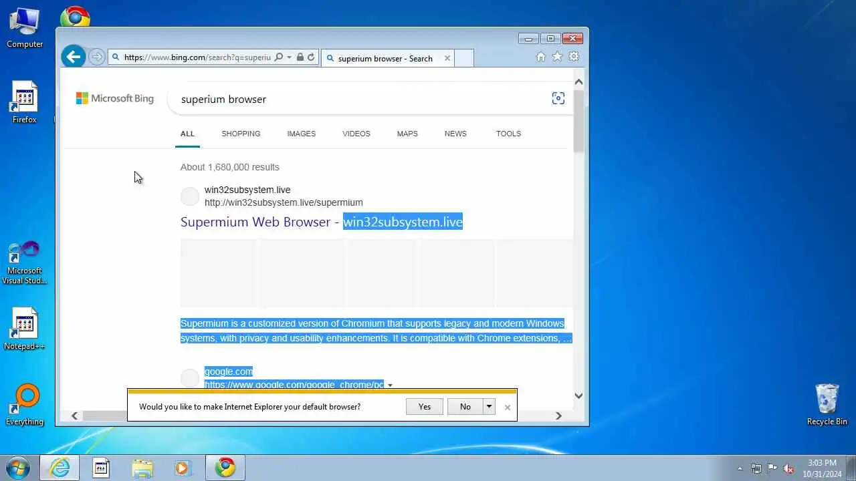Screen dimensions: 856x481
Task: Open the dropdown arrow next to No
Action: tap(489, 407)
